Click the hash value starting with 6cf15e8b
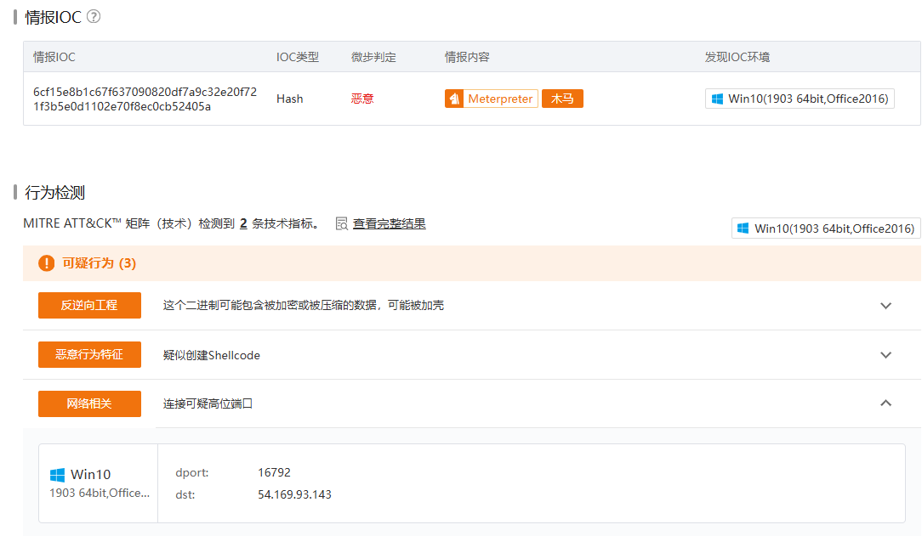922x536 pixels. click(x=145, y=99)
